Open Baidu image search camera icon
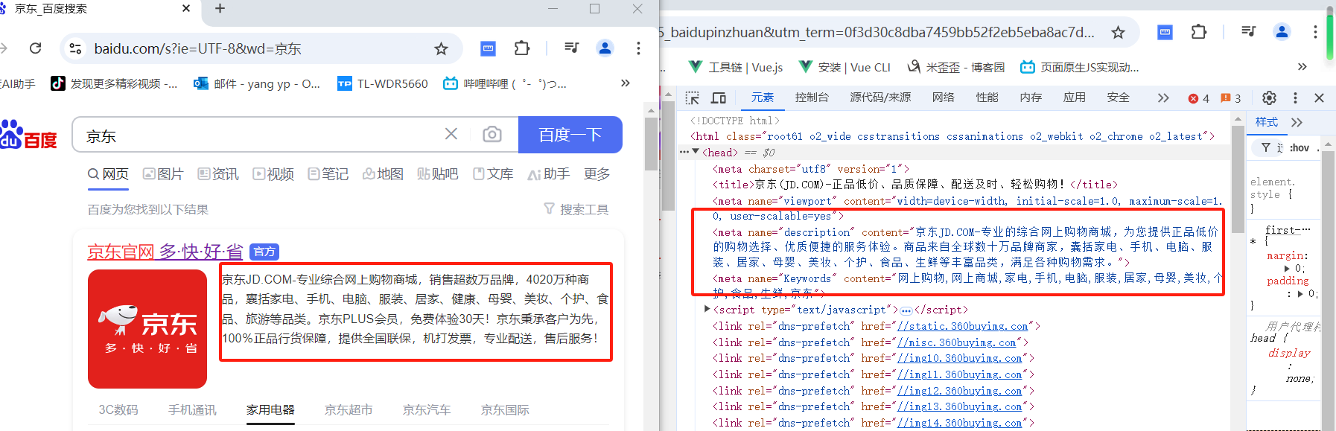Screen dimensions: 1336x431 coord(492,134)
